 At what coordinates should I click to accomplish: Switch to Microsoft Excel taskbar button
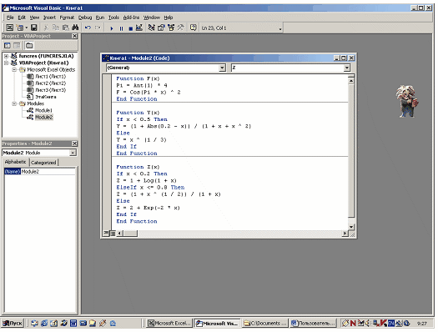coord(170,324)
